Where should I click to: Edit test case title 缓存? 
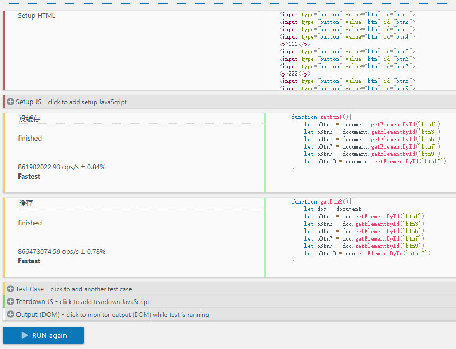[x=141, y=203]
